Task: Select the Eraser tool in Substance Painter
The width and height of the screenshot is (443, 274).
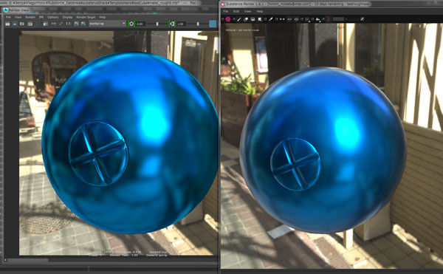Action: tap(246, 19)
